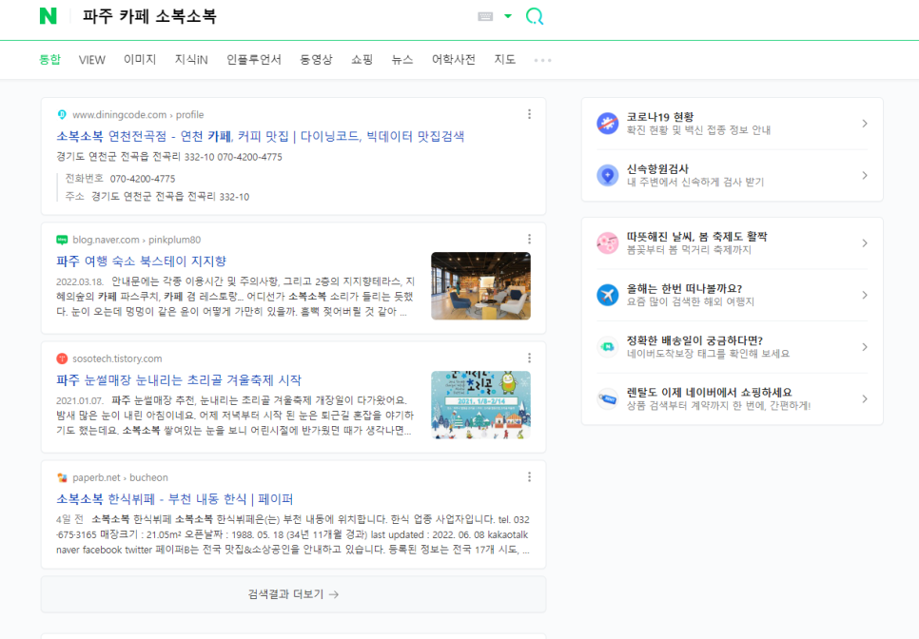Expand the search suggestions dropdown arrow
Viewport: 919px width, 639px height.
tap(508, 16)
